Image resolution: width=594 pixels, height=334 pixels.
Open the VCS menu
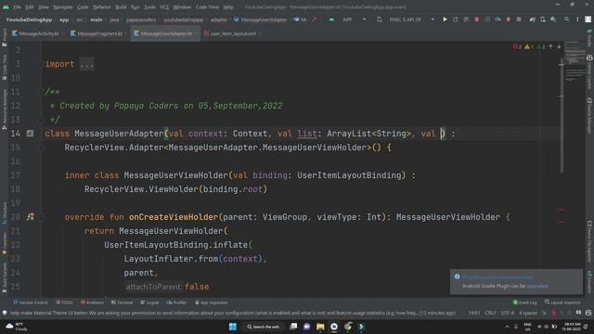pos(164,6)
